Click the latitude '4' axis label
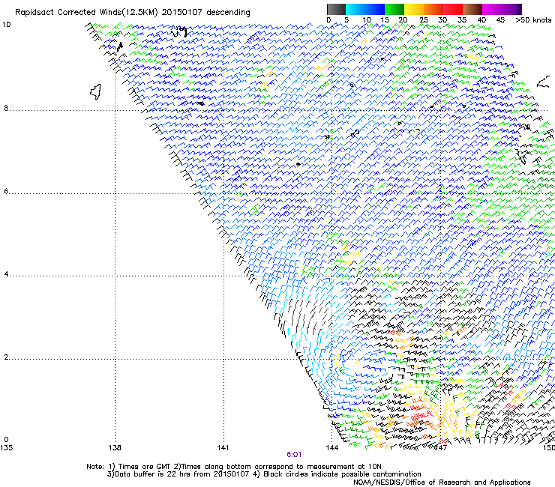The width and height of the screenshot is (555, 487). (6, 274)
